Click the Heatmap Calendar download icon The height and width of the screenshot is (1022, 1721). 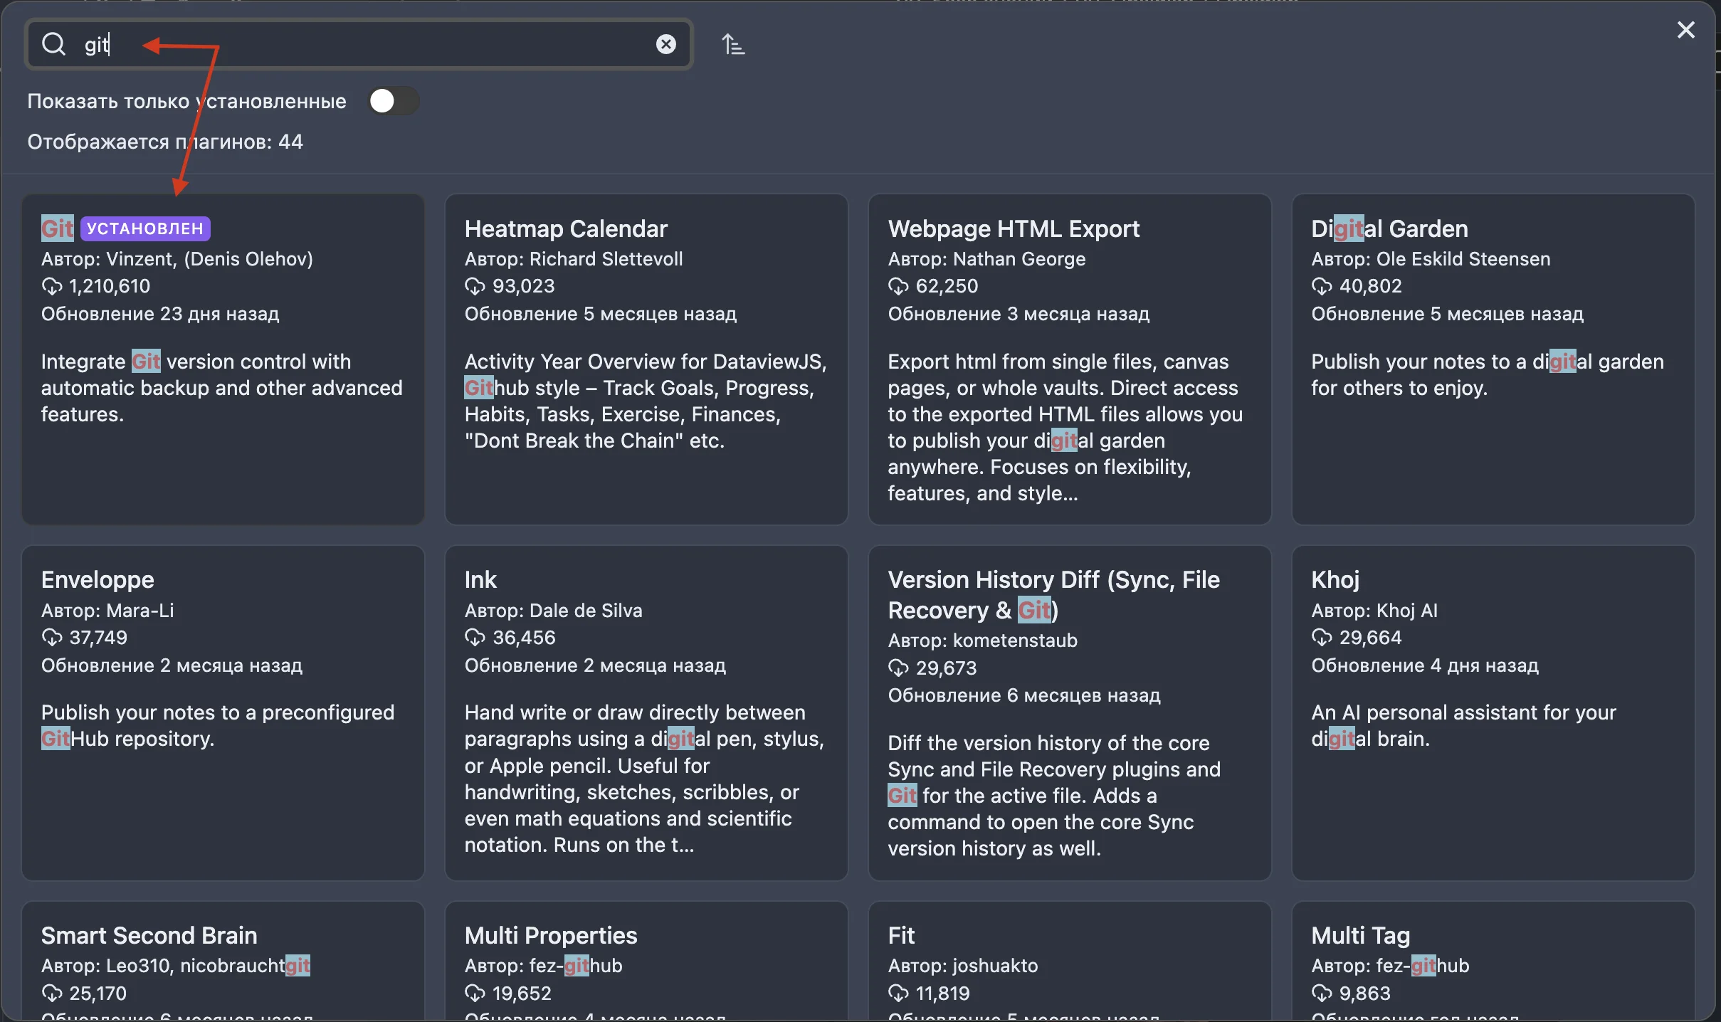pyautogui.click(x=475, y=286)
